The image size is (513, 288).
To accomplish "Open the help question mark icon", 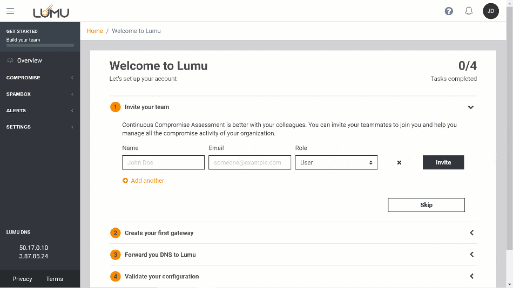I will click(x=449, y=11).
